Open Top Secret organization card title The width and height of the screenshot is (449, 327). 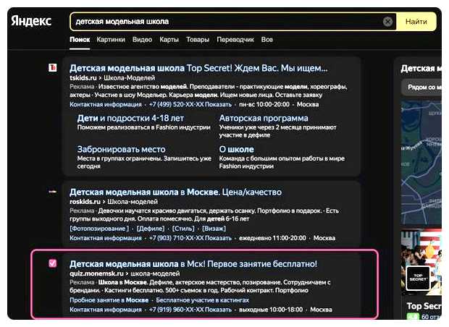(424, 306)
